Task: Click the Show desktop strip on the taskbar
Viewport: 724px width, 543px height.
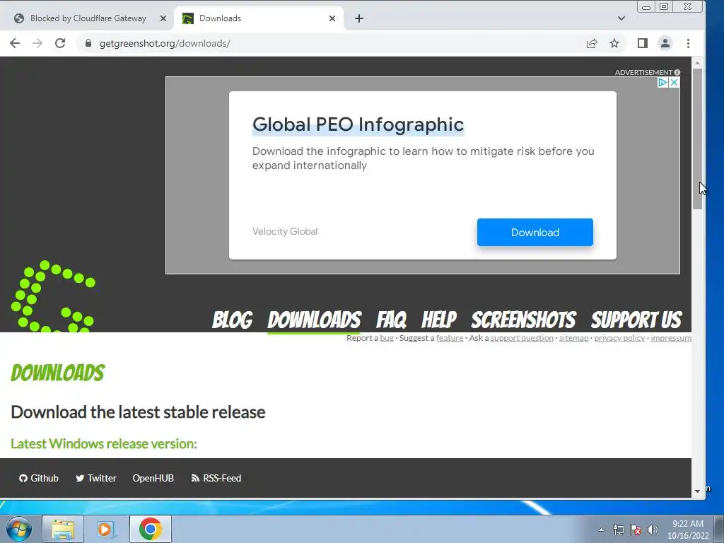Action: [x=719, y=529]
